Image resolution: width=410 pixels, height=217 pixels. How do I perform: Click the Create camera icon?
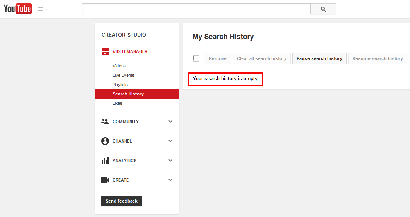click(x=105, y=180)
